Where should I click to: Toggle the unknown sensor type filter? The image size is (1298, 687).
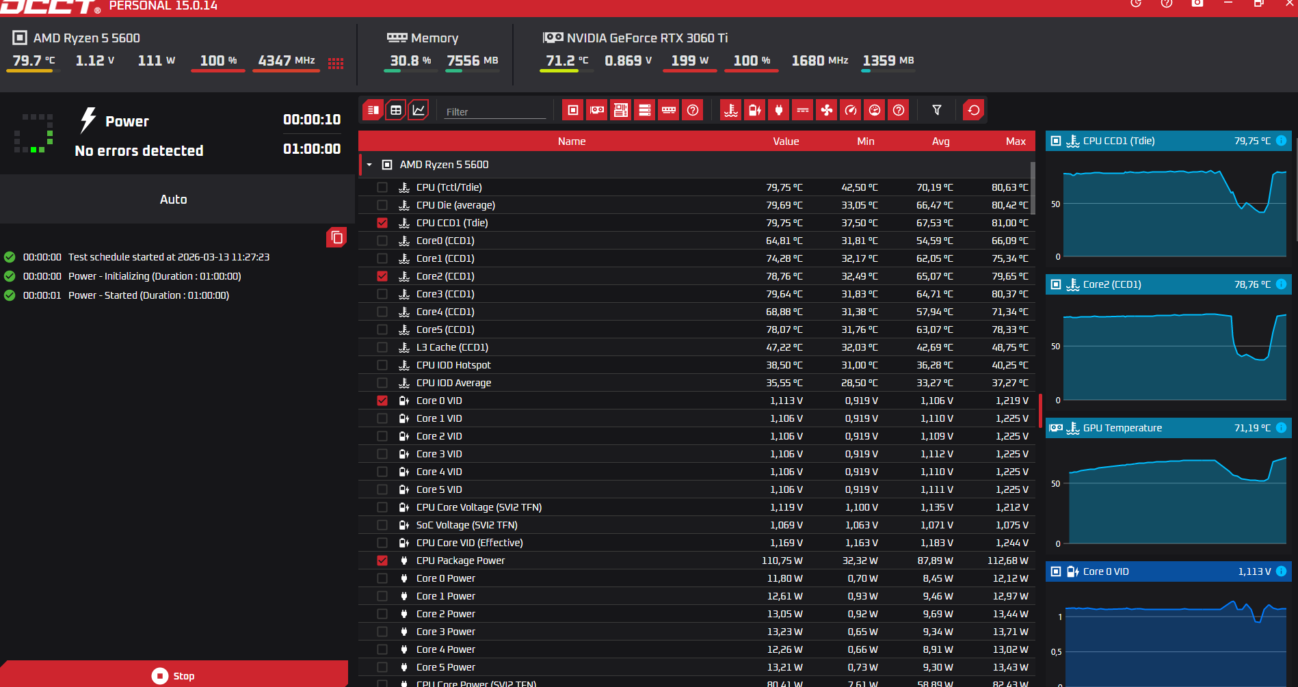(x=899, y=110)
